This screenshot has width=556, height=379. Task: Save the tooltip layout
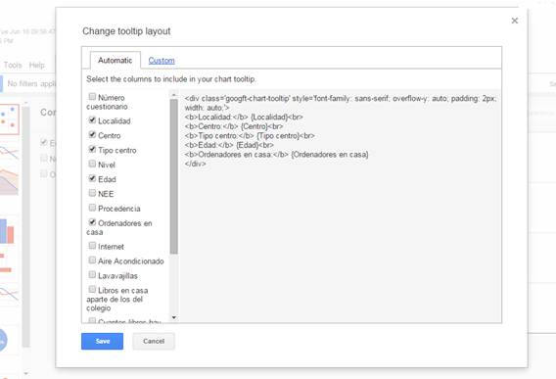[x=102, y=341]
